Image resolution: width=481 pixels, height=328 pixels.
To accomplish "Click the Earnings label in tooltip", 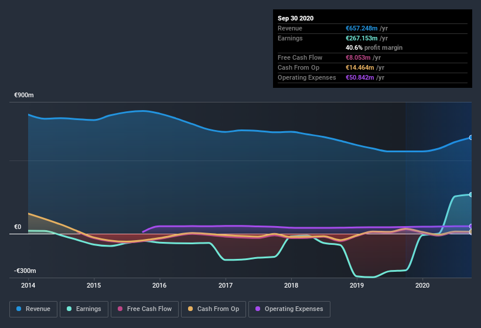I will [x=290, y=38].
